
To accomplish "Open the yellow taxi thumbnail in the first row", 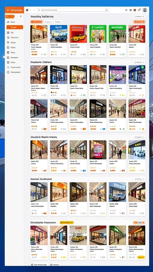I will [78, 34].
